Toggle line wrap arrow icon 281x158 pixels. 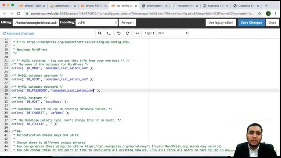pos(137,33)
